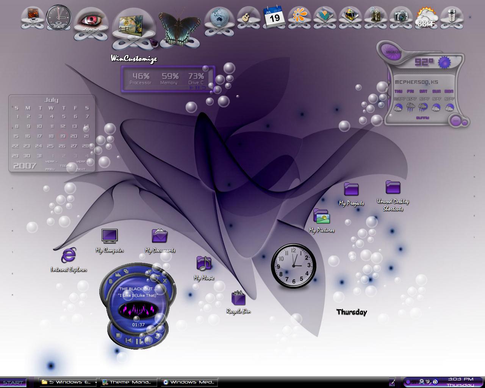Screen dimensions: 485x388
Task: Pause the track in the media player
Action: (139, 341)
